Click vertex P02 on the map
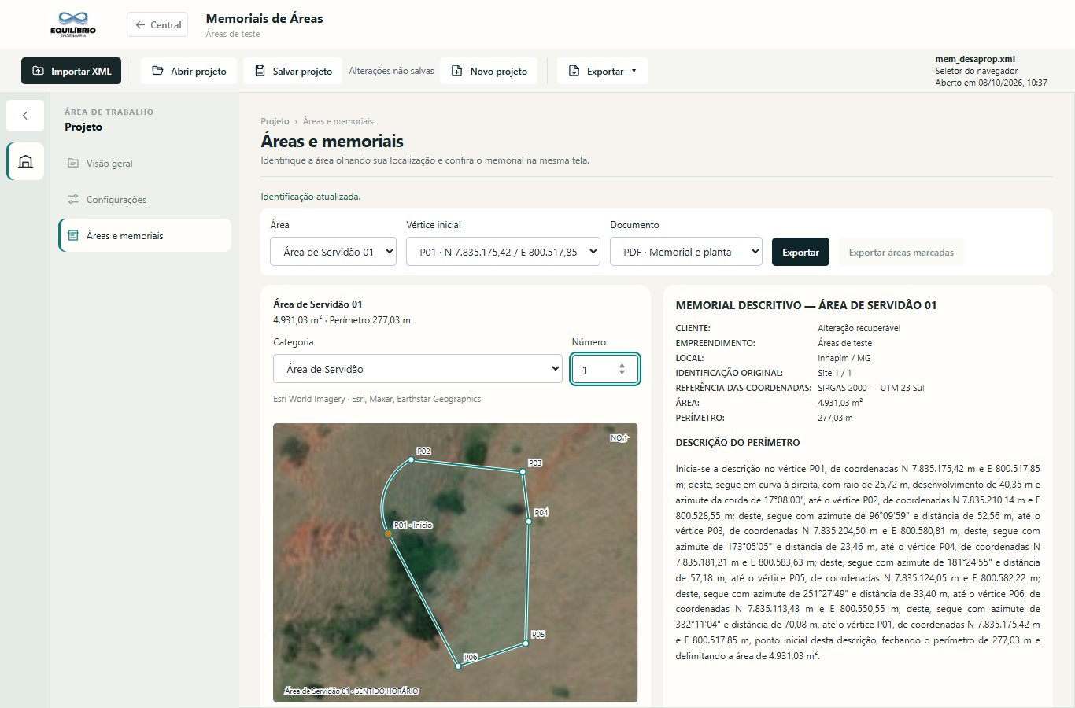Image resolution: width=1075 pixels, height=708 pixels. click(x=411, y=459)
